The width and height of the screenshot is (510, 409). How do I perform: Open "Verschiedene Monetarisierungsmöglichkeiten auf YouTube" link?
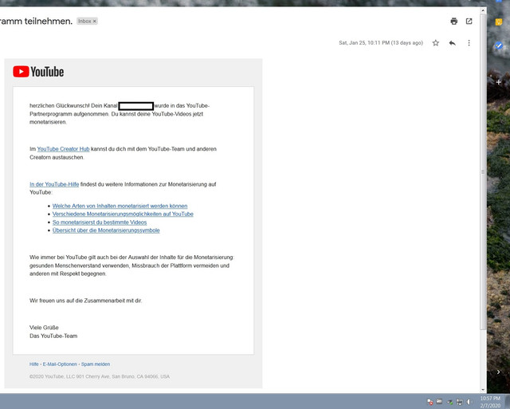click(123, 214)
